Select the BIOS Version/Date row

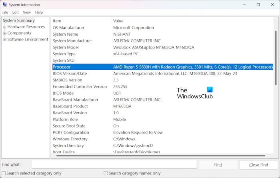(163, 73)
